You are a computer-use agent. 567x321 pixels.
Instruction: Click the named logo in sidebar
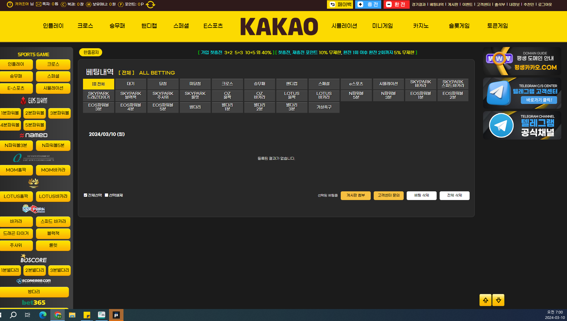[34, 135]
